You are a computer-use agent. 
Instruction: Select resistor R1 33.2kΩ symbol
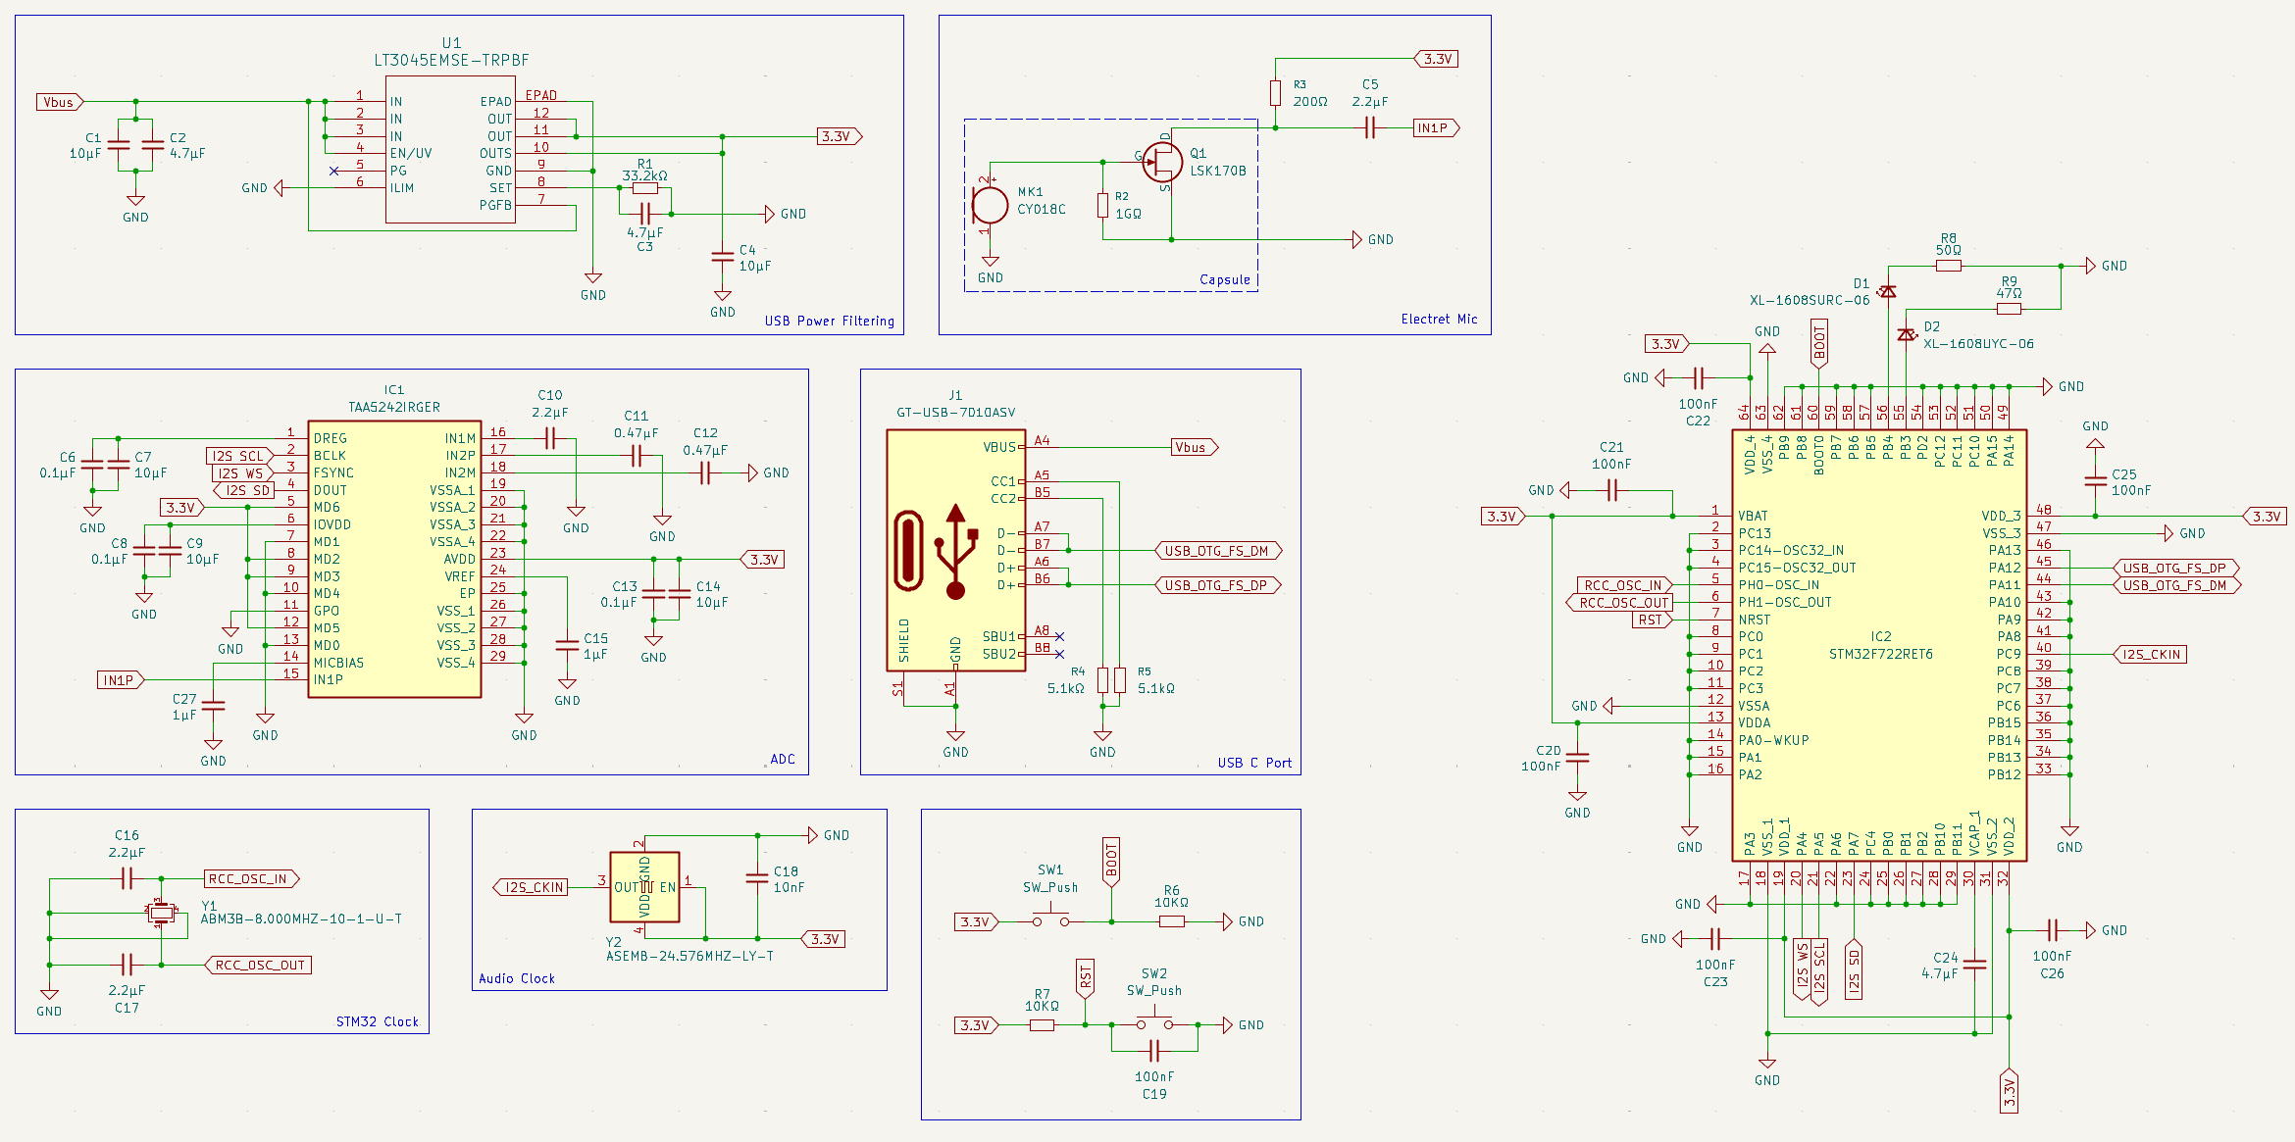tap(644, 187)
